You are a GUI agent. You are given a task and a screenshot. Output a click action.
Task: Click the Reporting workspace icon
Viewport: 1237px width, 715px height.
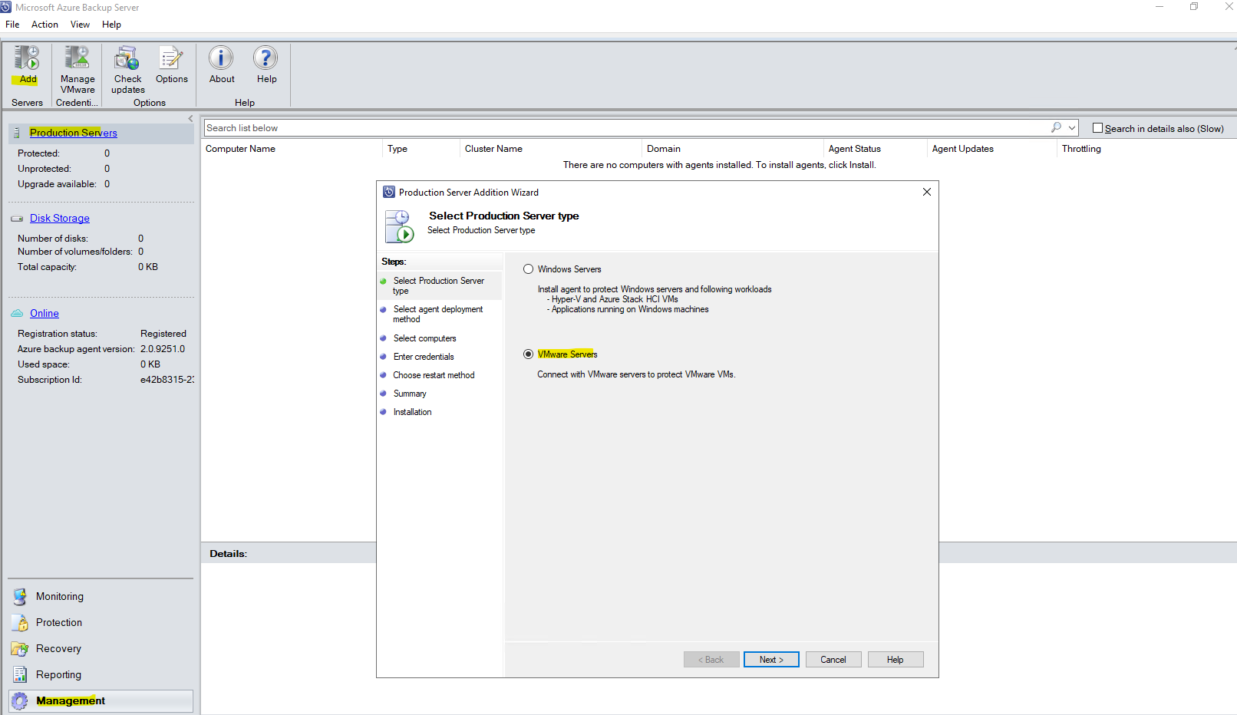point(20,675)
